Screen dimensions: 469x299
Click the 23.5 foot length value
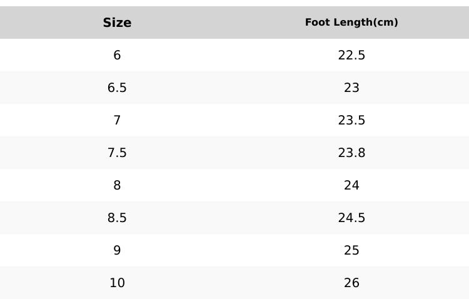351,120
